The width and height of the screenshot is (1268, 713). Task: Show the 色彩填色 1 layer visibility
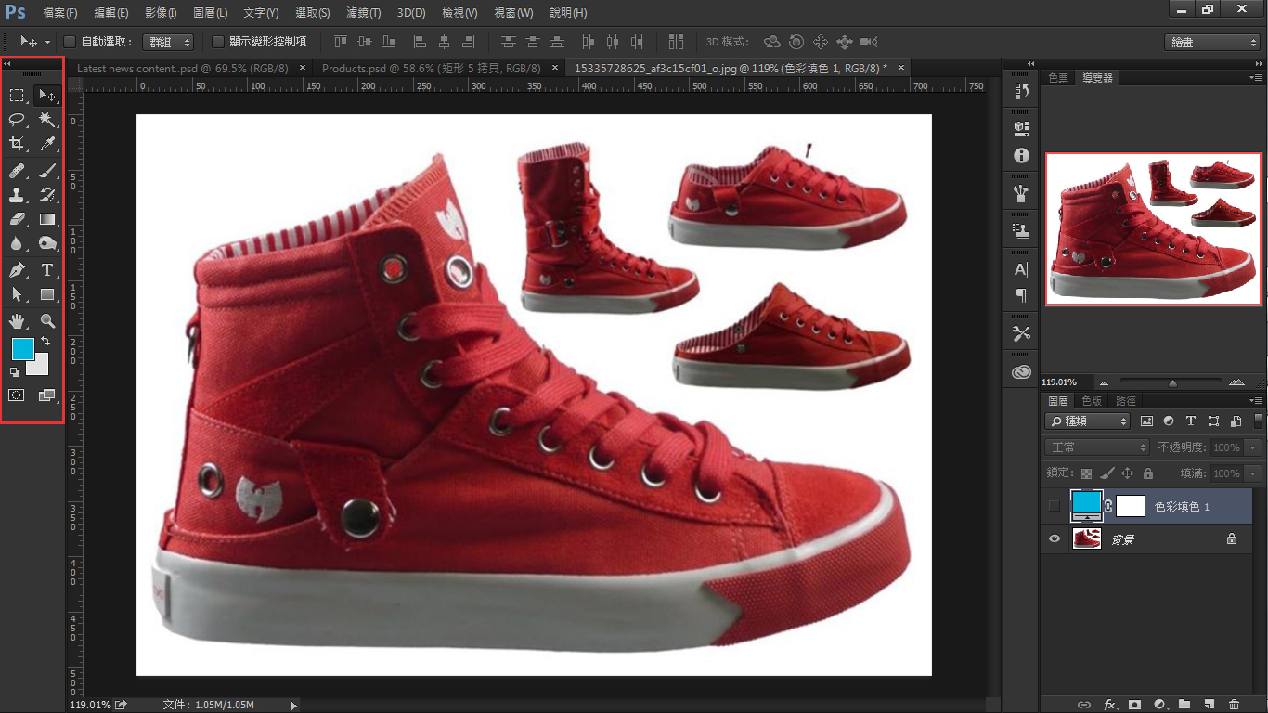coord(1054,507)
